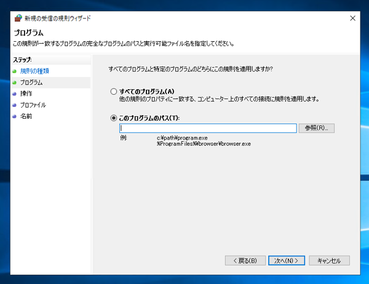The width and height of the screenshot is (369, 284).
Task: Select the プロファイル step in sidebar
Action: click(33, 105)
